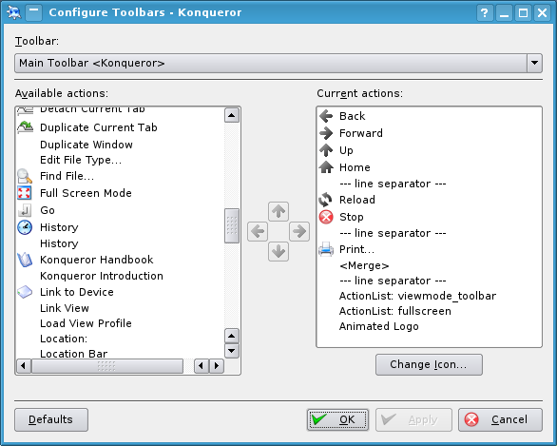The width and height of the screenshot is (557, 446).
Task: Select the Home house icon
Action: pyautogui.click(x=326, y=167)
